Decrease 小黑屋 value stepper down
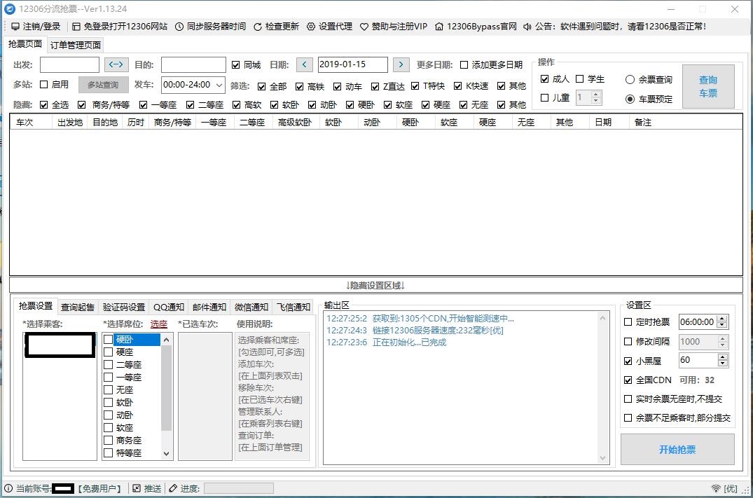 tap(721, 364)
